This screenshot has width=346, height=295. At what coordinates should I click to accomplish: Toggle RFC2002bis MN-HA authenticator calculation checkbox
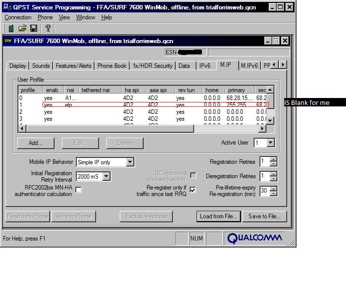pyautogui.click(x=78, y=190)
